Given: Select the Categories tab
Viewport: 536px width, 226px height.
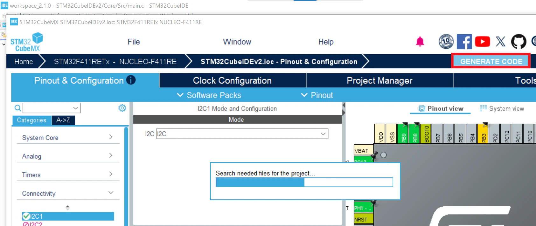Looking at the screenshot, I should click(x=31, y=120).
